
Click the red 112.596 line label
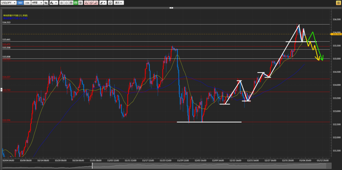coord(6,120)
